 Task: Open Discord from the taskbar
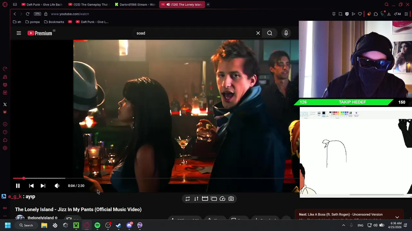click(x=129, y=225)
